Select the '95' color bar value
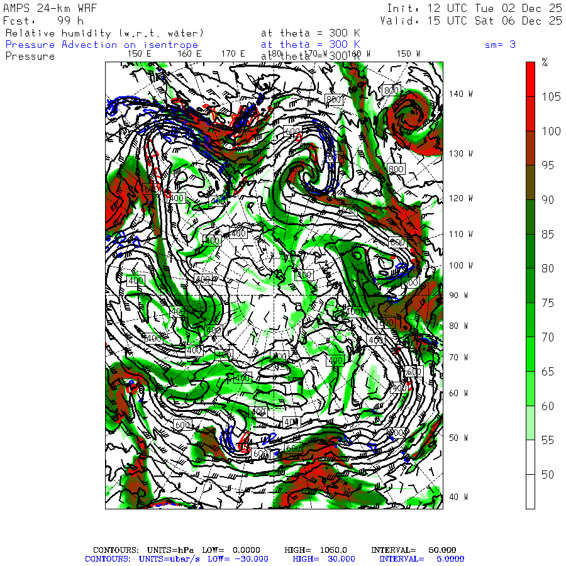Screen dimensions: 566x566 pyautogui.click(x=548, y=165)
